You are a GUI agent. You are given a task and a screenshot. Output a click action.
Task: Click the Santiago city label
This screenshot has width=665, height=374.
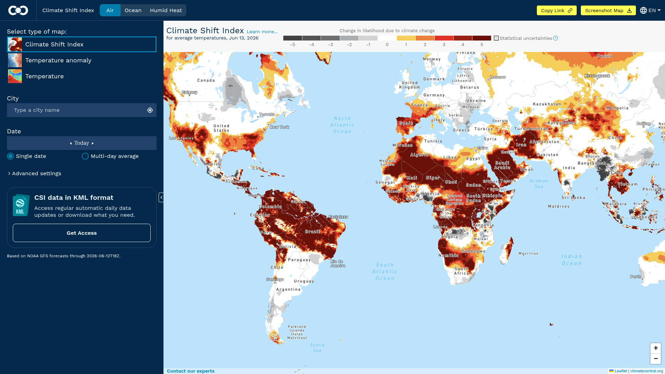click(x=275, y=279)
